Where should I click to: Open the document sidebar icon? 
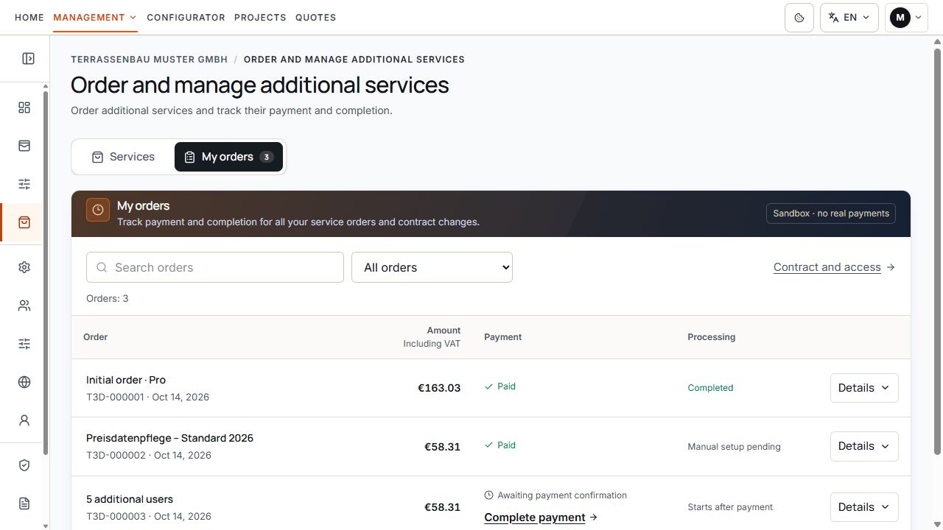[x=24, y=504]
